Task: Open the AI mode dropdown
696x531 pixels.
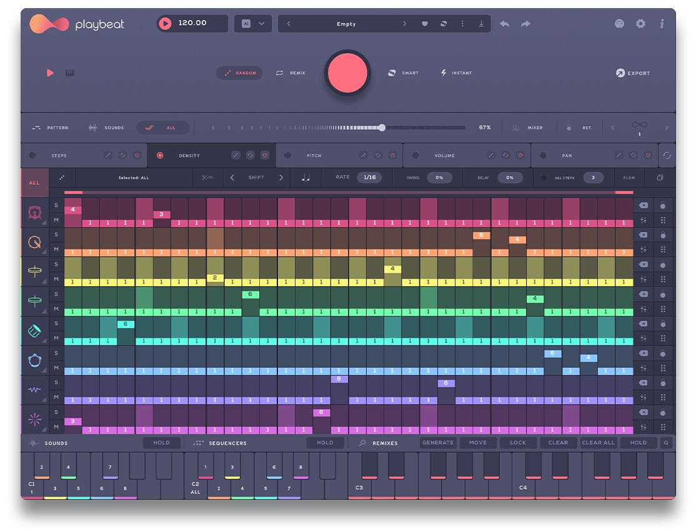Action: 253,24
